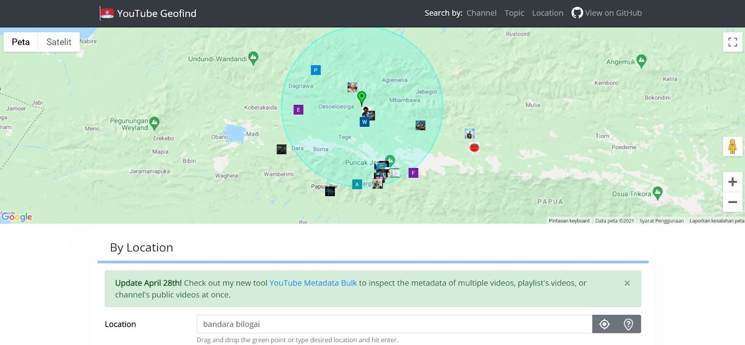Click the Google logo on map
Image resolution: width=745 pixels, height=345 pixels.
coord(17,217)
